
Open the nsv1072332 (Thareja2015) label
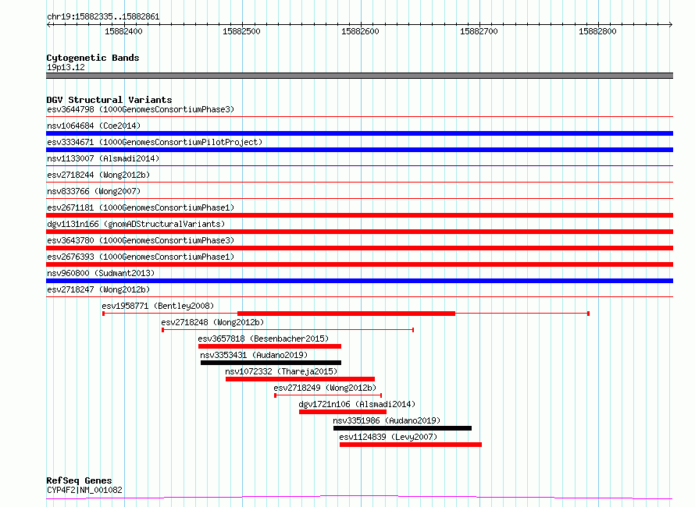pos(281,371)
